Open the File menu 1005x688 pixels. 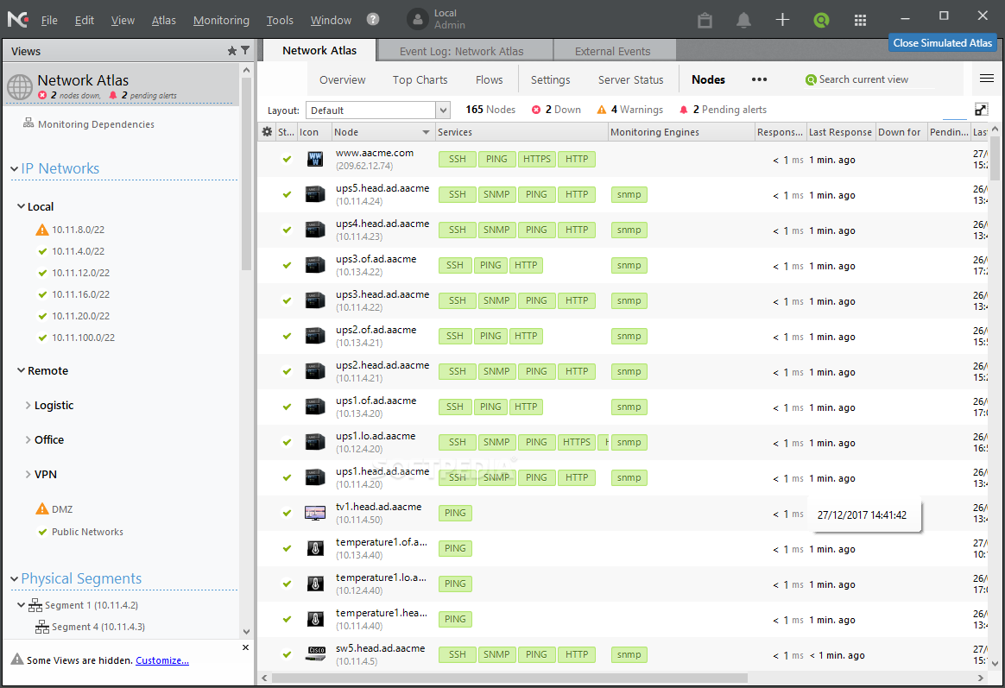pyautogui.click(x=49, y=20)
